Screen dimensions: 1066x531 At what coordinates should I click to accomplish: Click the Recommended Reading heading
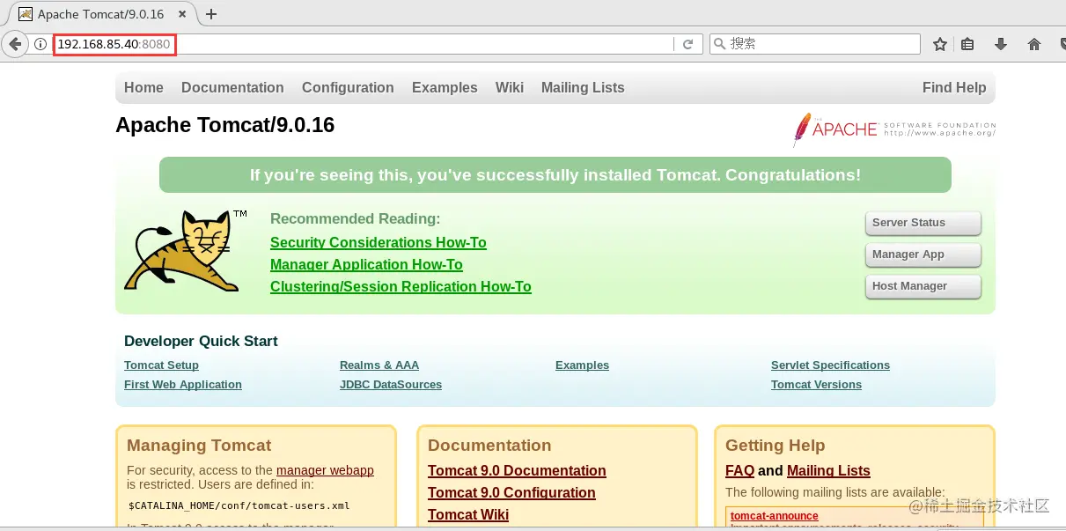click(x=355, y=218)
